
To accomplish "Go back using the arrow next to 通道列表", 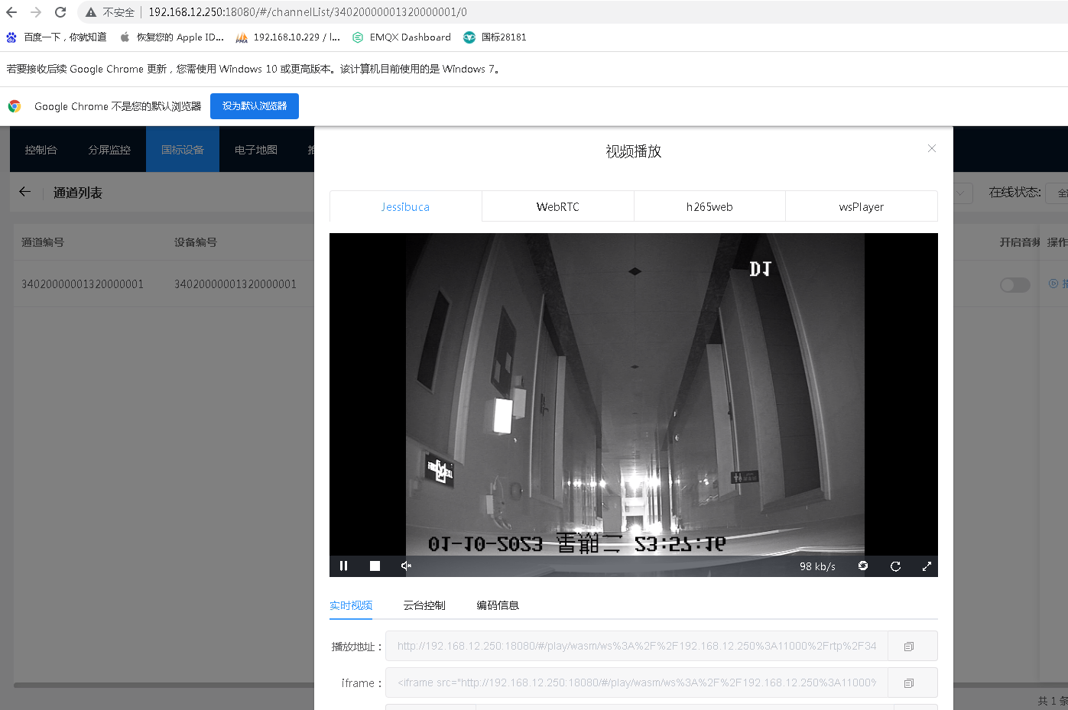I will tap(25, 192).
